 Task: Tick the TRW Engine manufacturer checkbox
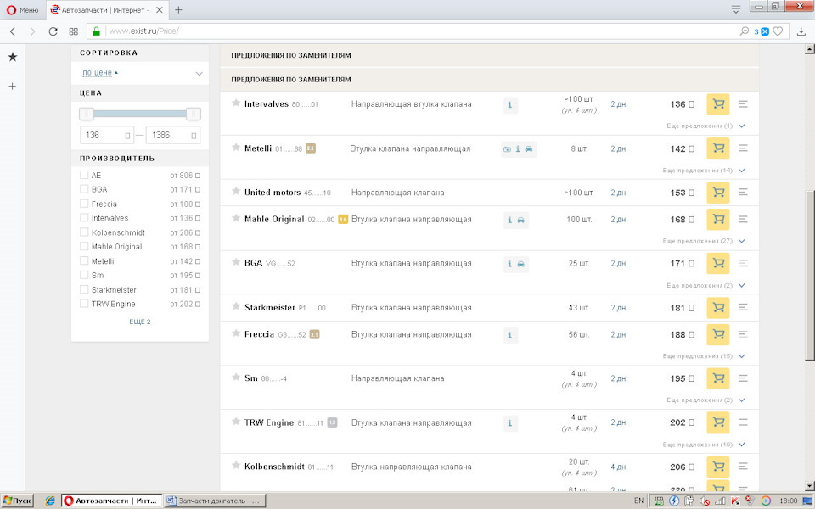84,304
